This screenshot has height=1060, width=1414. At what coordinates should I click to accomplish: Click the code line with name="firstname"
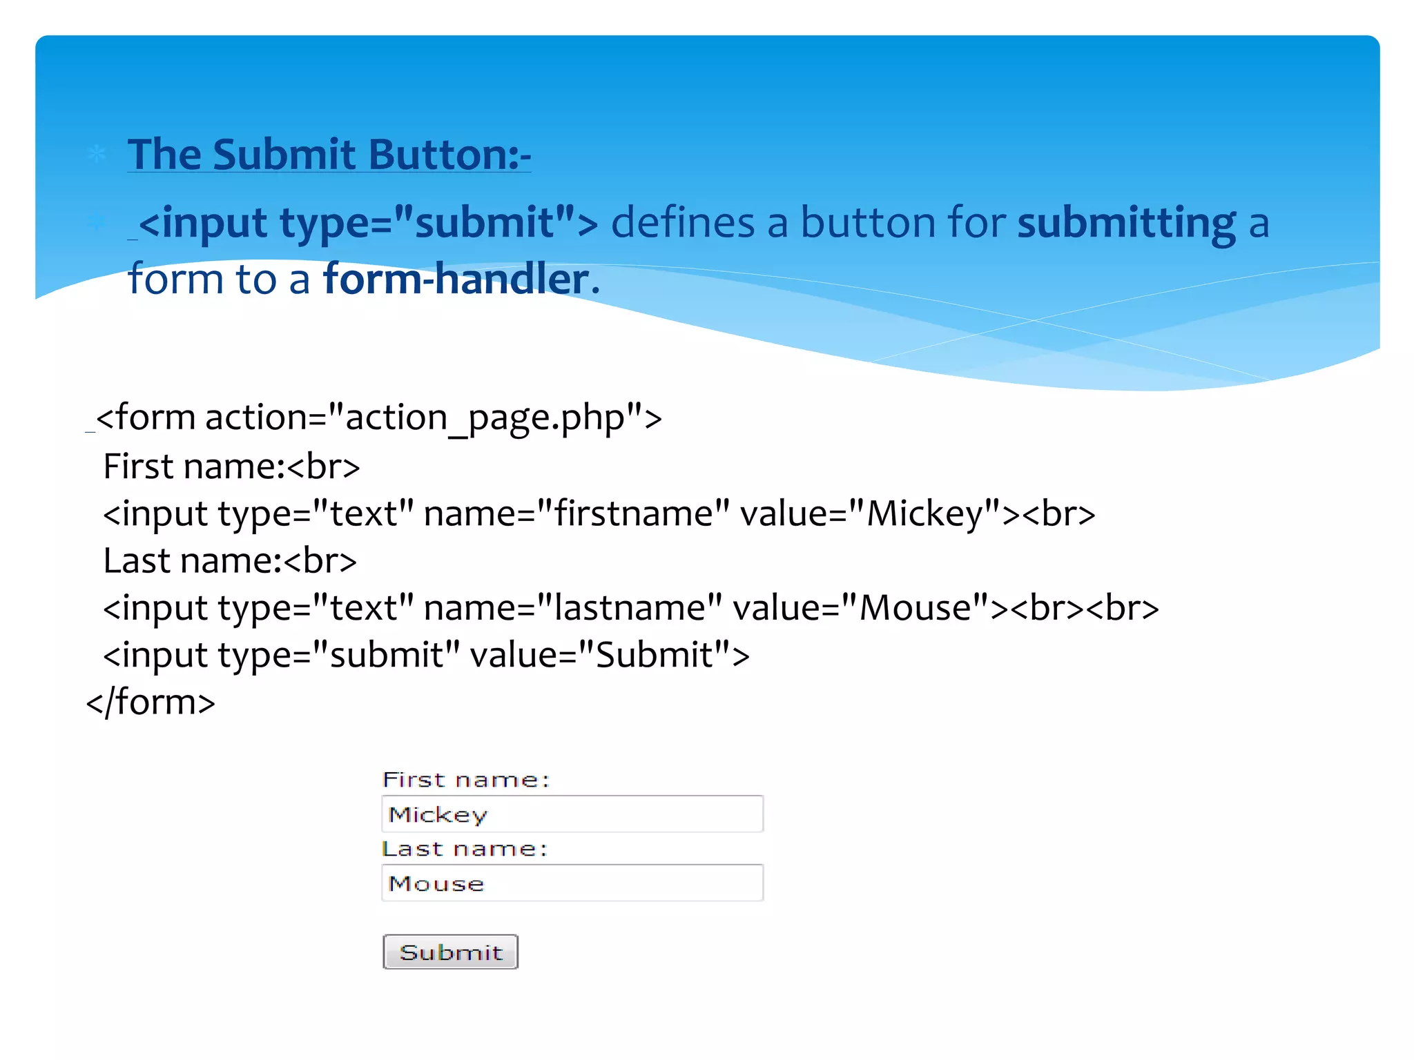(599, 514)
